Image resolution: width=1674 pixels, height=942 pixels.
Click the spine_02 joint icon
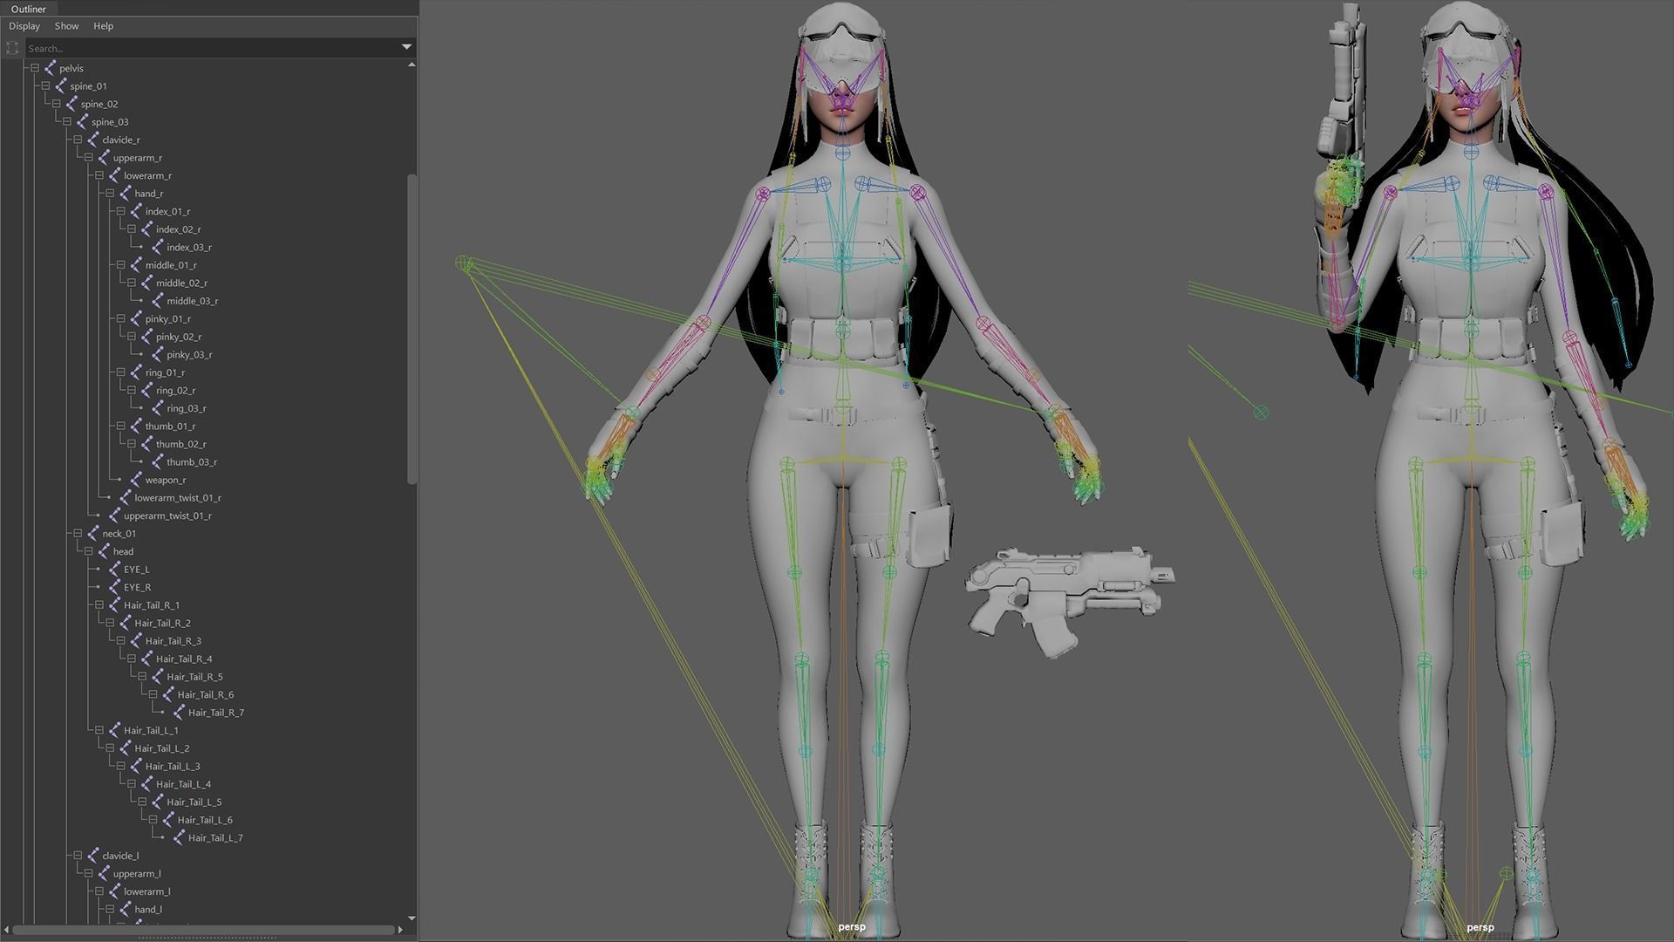pyautogui.click(x=71, y=104)
